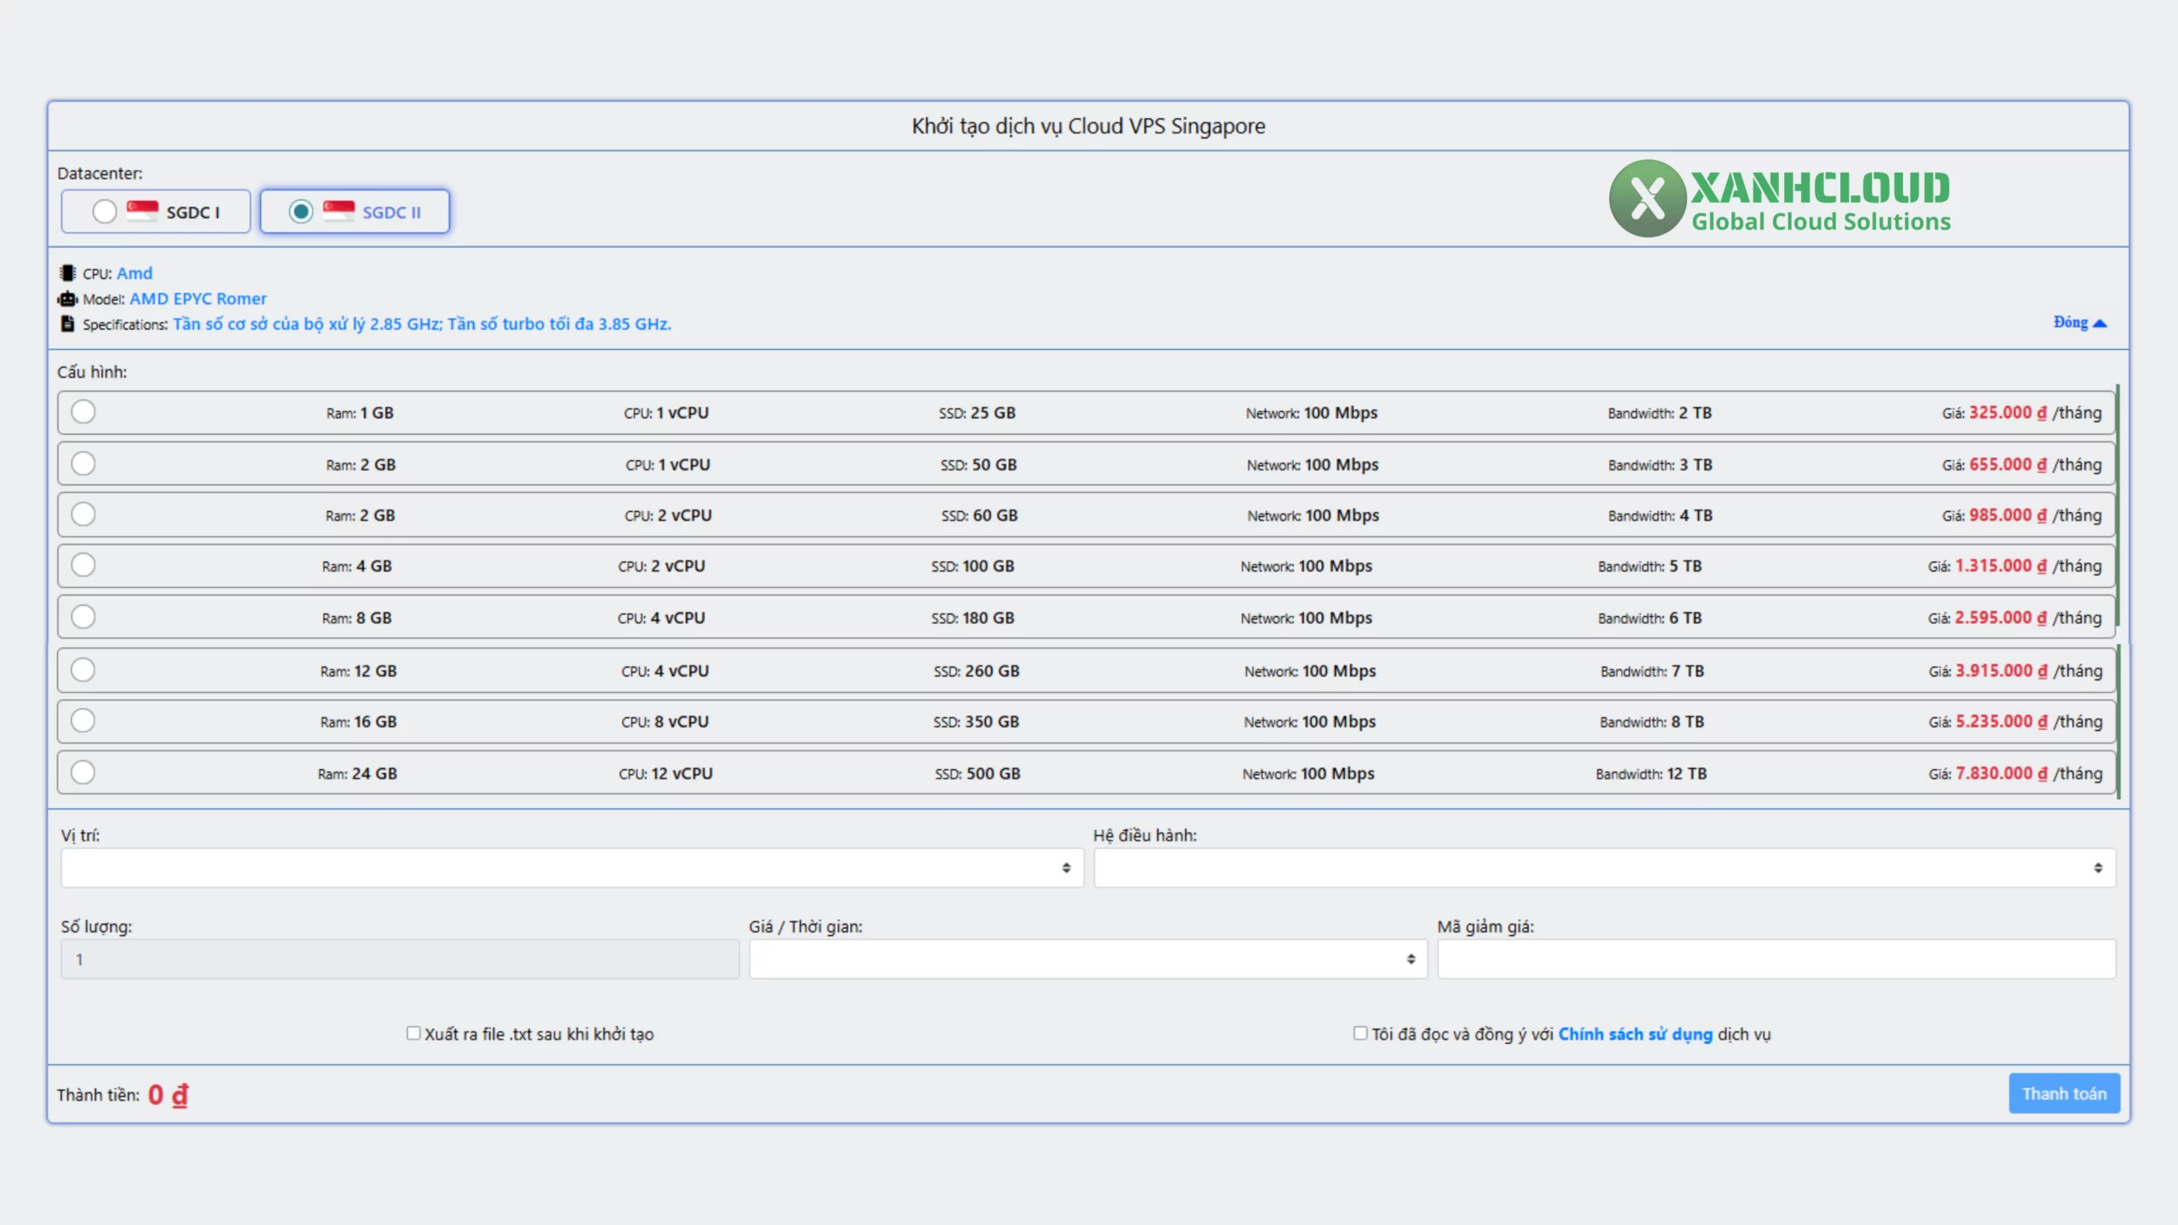Select the SGDC I datacenter radio

(105, 211)
